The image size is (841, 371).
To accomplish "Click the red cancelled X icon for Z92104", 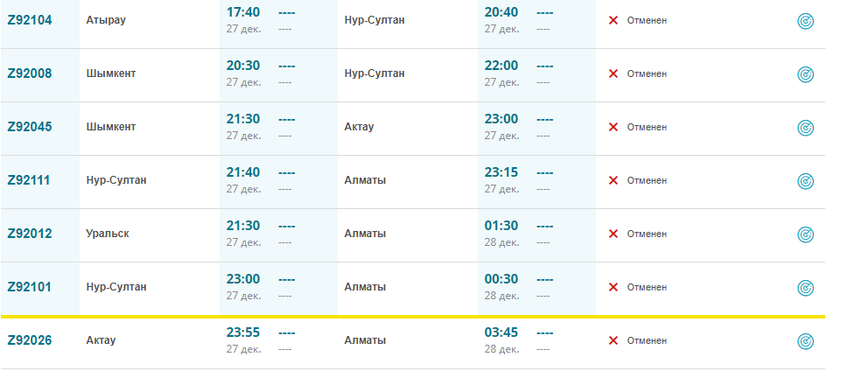I will point(613,20).
